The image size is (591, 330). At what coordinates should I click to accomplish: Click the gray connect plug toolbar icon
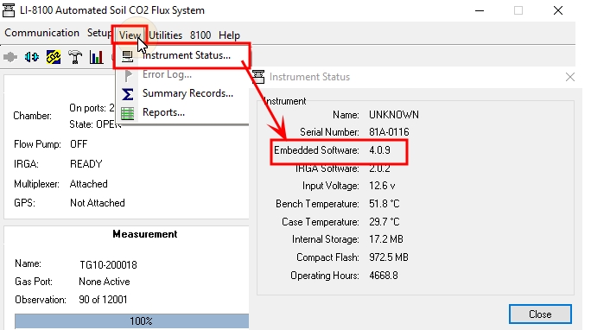10,57
